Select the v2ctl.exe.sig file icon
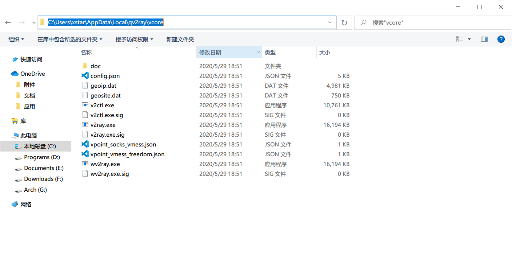 85,115
